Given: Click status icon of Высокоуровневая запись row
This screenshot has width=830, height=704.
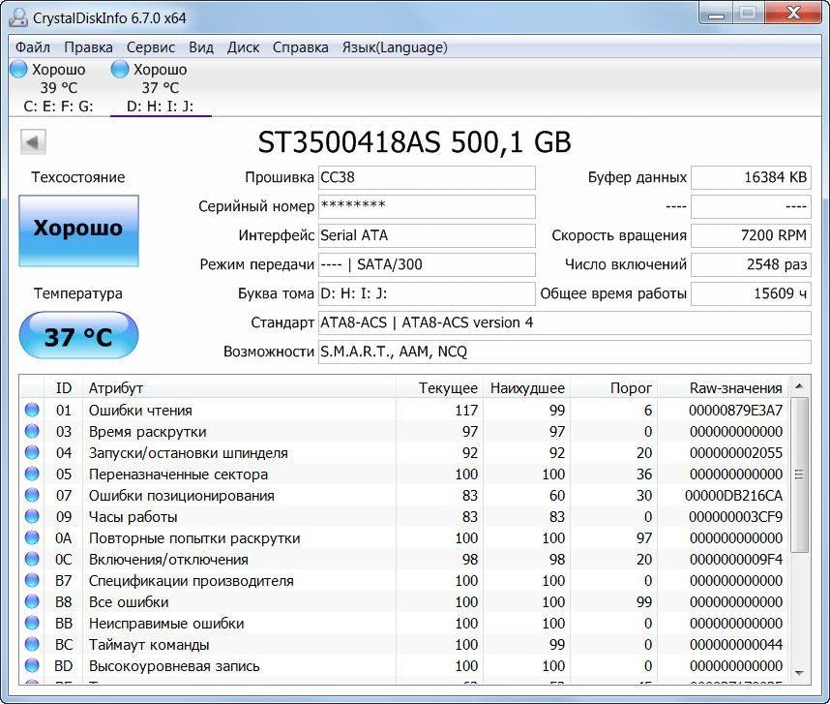Looking at the screenshot, I should coord(32,665).
